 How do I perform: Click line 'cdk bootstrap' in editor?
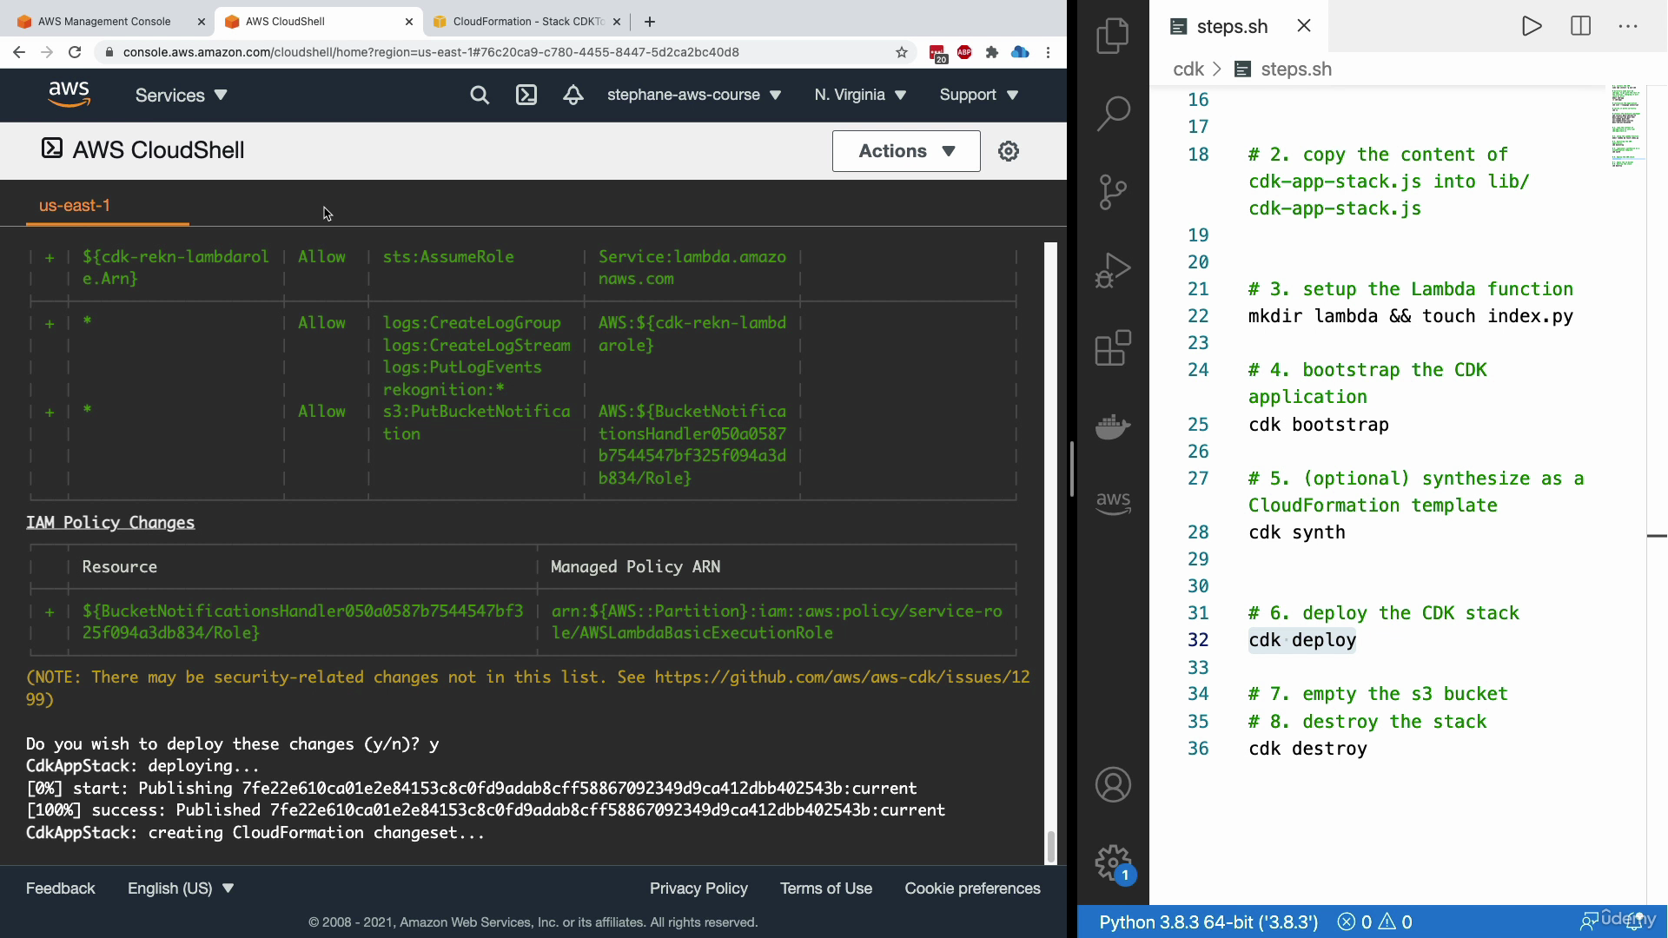point(1319,425)
